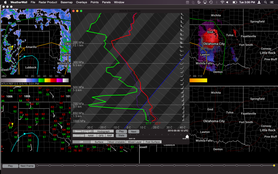Click the battery status icon
278x174 pixels.
[x=235, y=2]
